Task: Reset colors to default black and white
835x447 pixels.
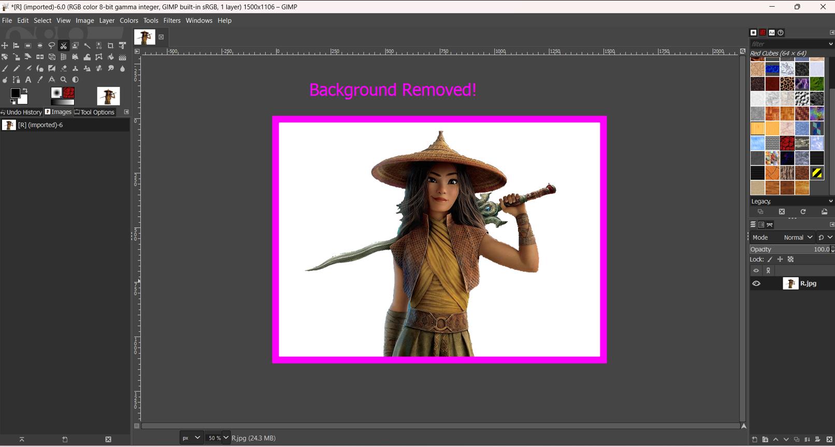Action: pos(13,102)
